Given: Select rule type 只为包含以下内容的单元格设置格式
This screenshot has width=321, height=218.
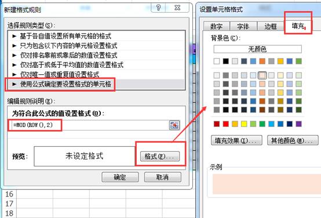Looking at the screenshot, I should pyautogui.click(x=96, y=46).
